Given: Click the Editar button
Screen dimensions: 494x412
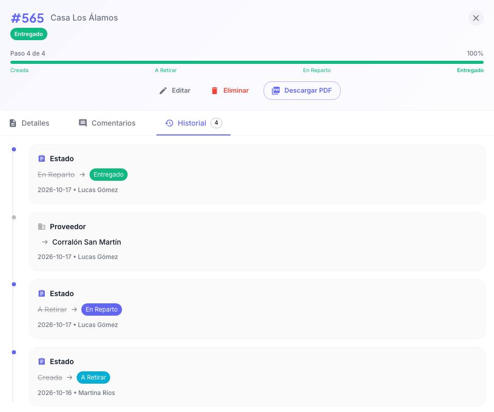Looking at the screenshot, I should [x=175, y=91].
